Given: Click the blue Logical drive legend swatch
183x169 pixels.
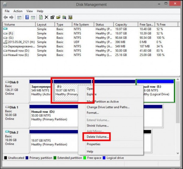Looking at the screenshot, I should [104, 158].
